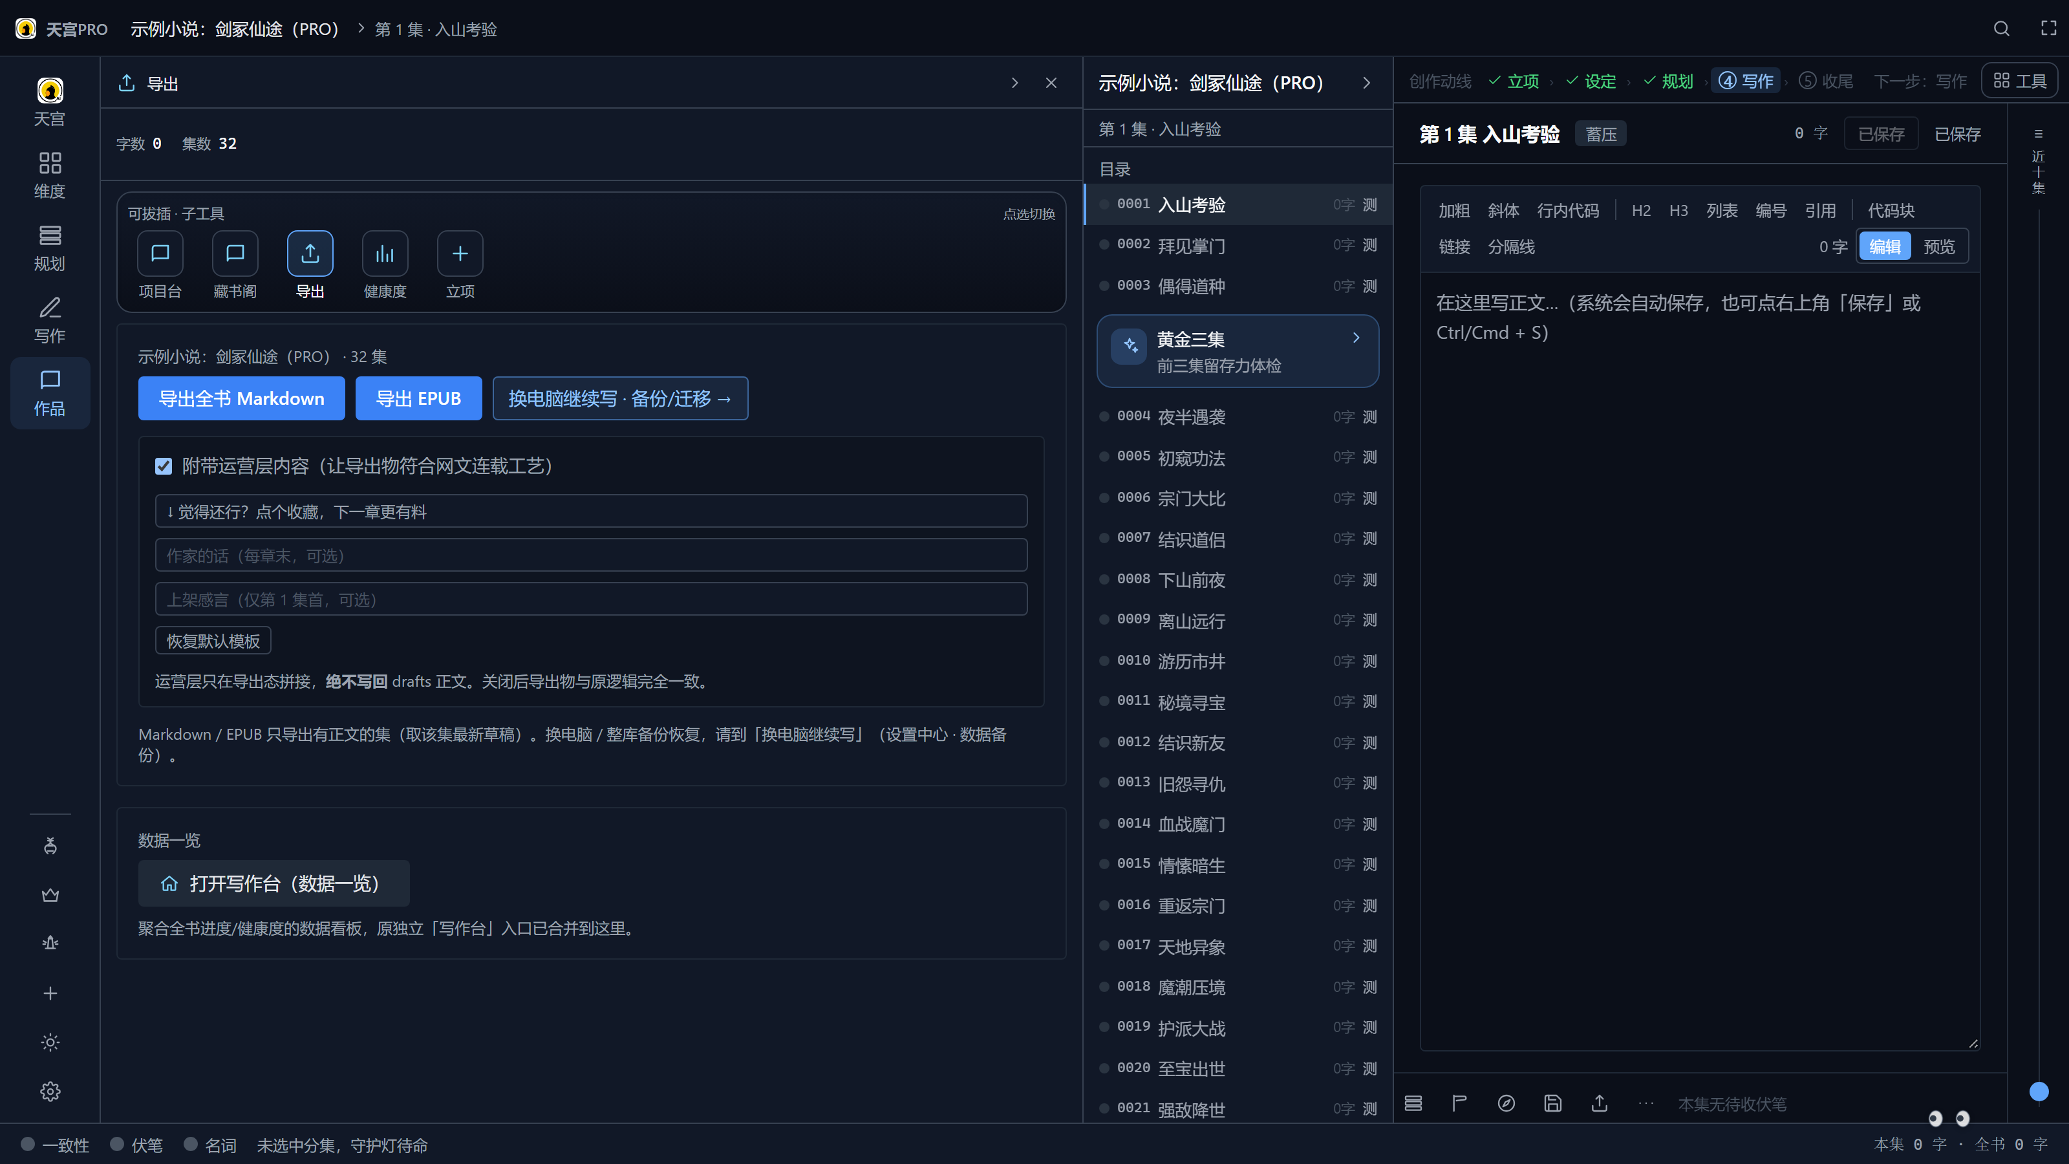
Task: Click 导出 EPUB button
Action: (x=418, y=398)
